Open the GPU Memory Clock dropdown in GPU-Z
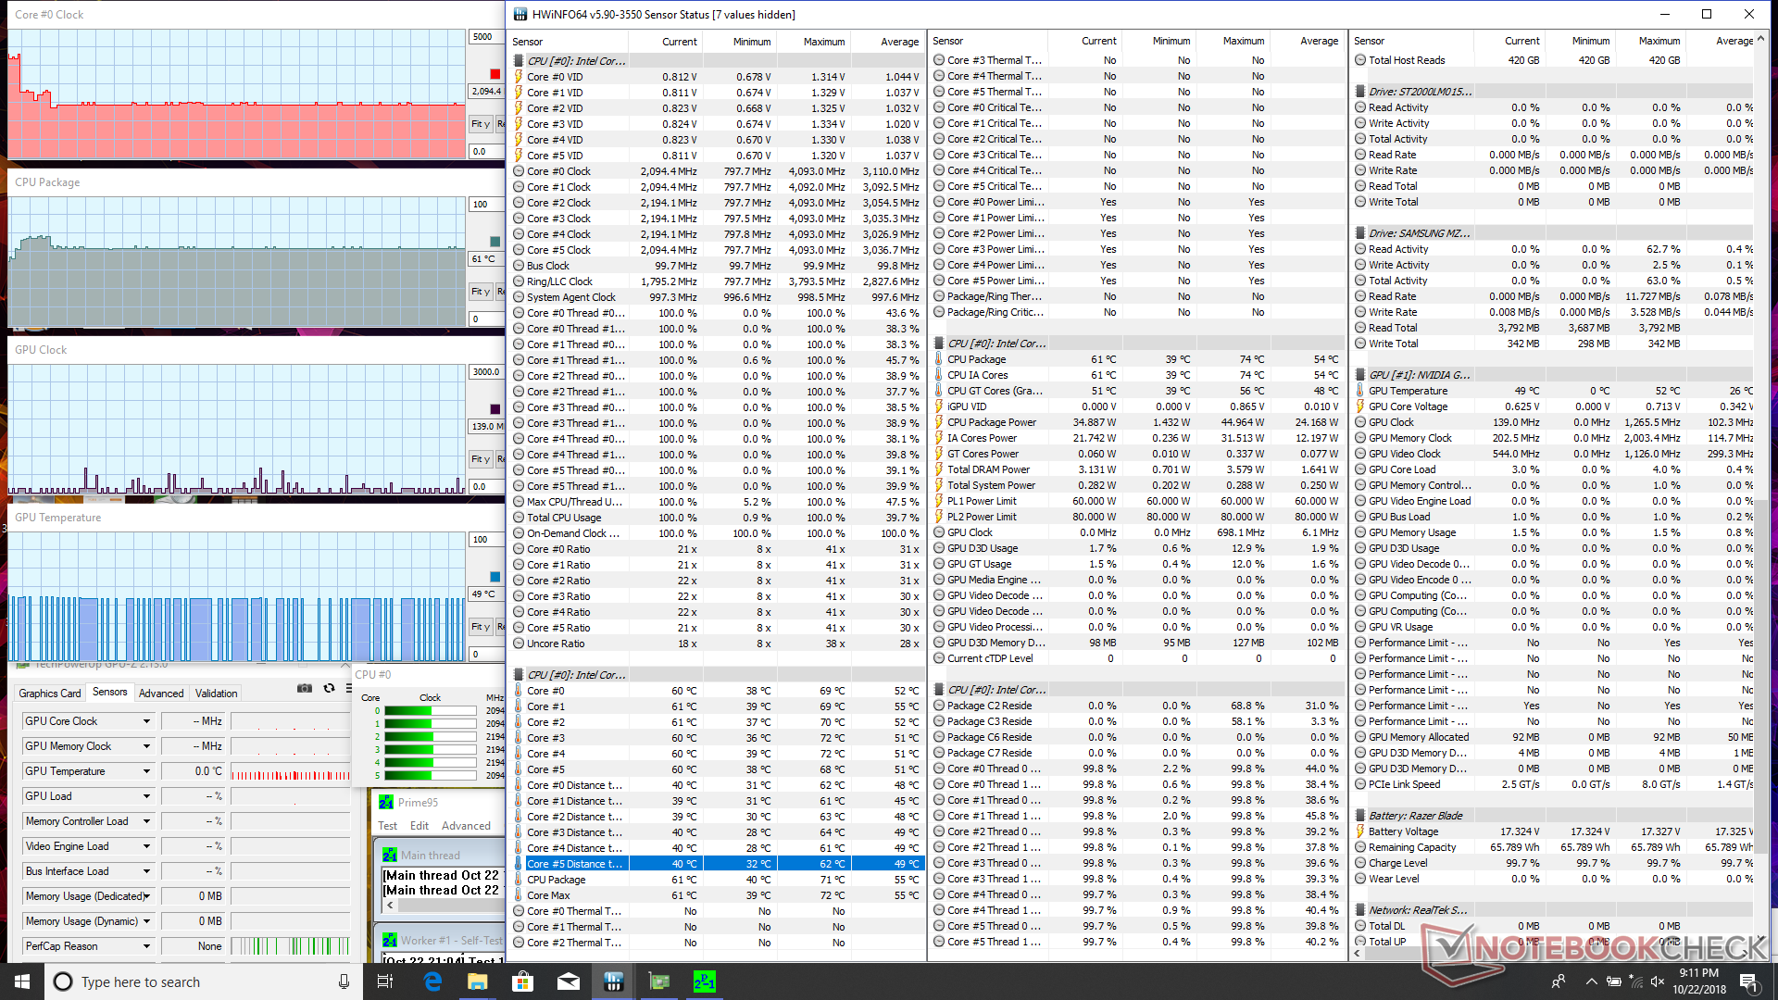 click(146, 746)
